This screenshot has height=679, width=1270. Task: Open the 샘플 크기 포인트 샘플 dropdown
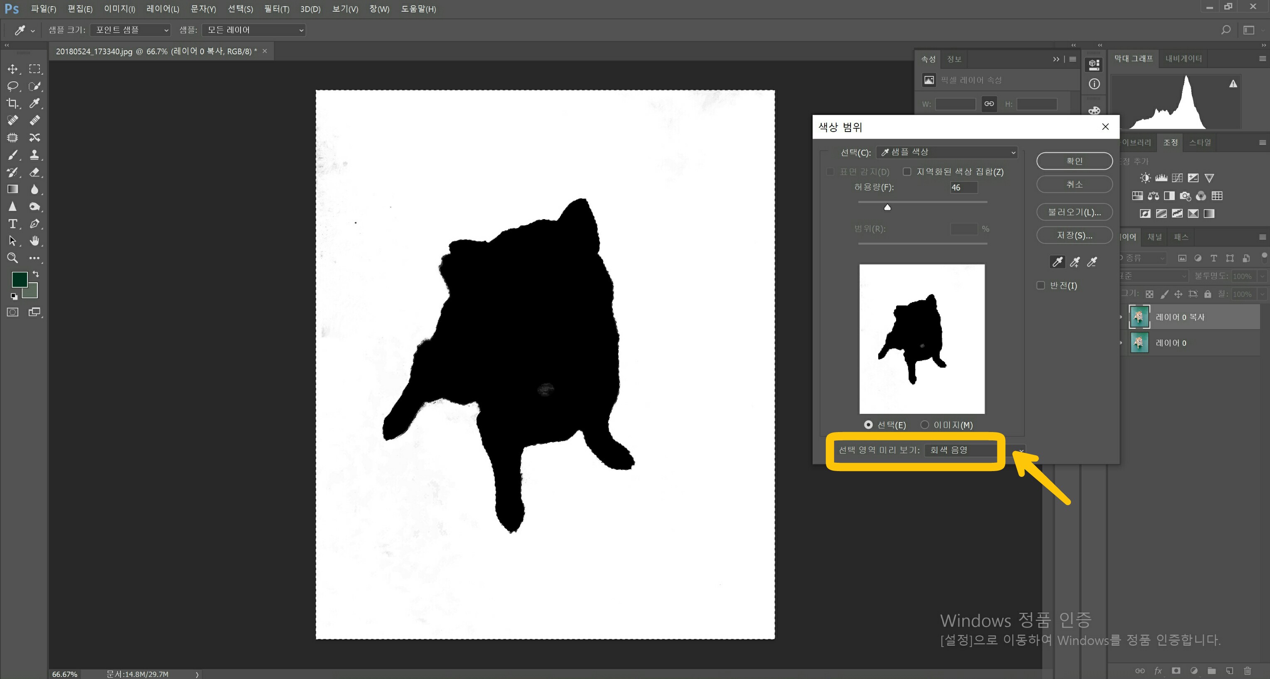pos(130,30)
